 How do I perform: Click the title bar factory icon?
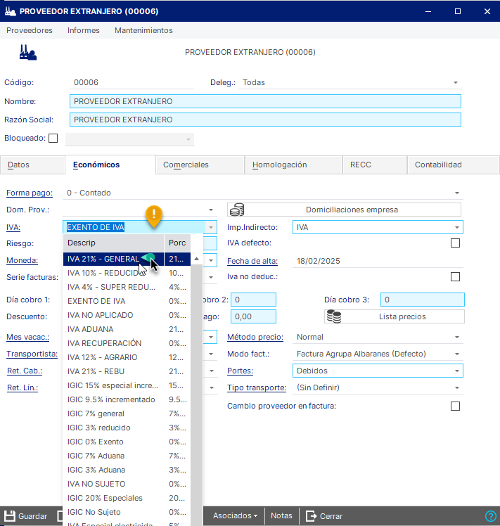tap(10, 11)
